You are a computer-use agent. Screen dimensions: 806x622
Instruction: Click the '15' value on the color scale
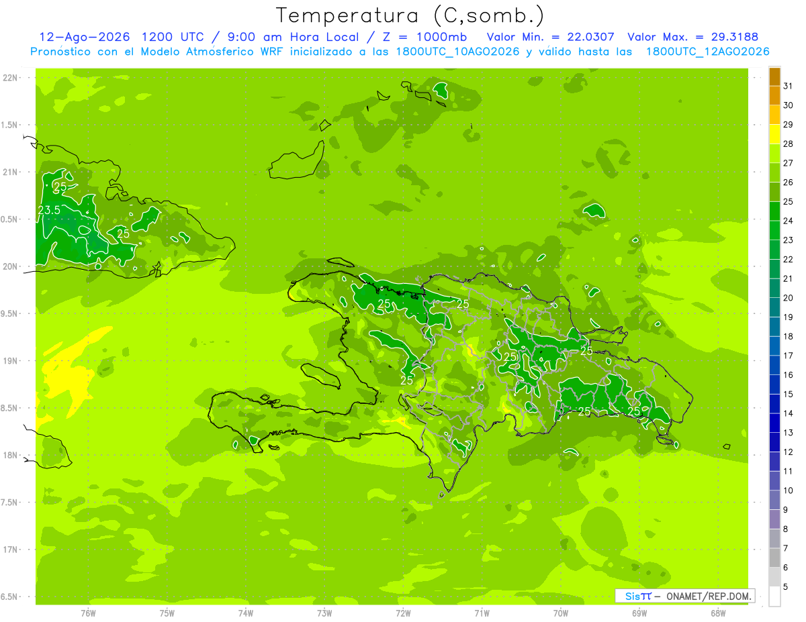click(789, 395)
